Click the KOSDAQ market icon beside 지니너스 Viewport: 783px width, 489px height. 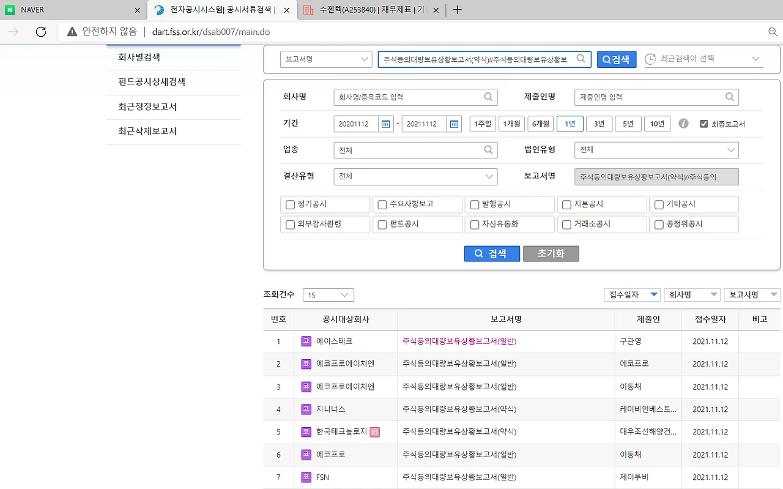[x=306, y=409]
